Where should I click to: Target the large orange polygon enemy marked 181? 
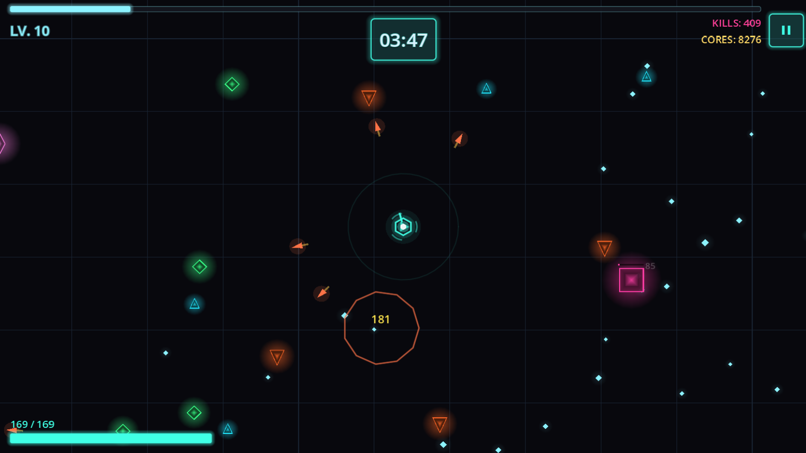(381, 328)
